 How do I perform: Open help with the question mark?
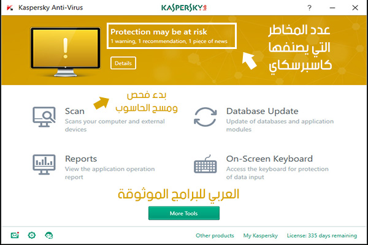tap(309, 8)
